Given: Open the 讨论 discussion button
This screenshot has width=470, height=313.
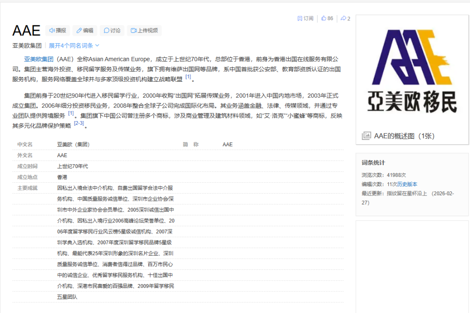Looking at the screenshot, I should (112, 31).
